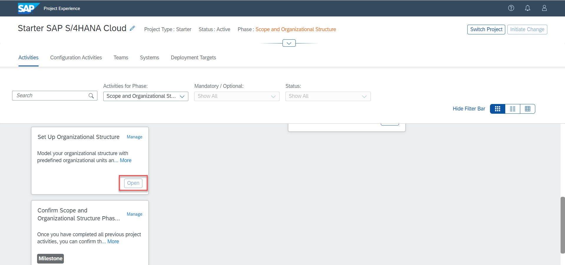This screenshot has width=565, height=265.
Task: Open Status filter dropdown
Action: (x=328, y=96)
